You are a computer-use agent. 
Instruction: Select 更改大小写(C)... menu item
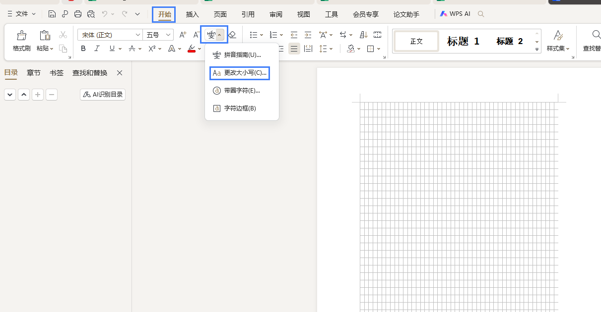tap(242, 73)
